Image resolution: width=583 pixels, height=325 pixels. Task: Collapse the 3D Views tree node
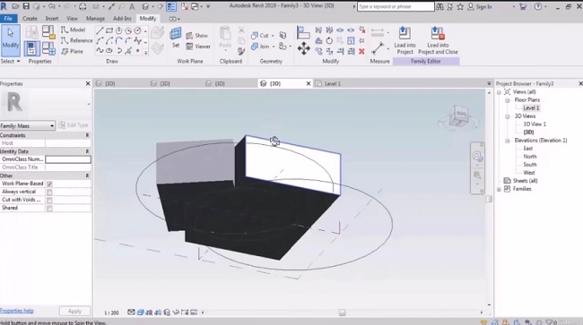coord(507,116)
